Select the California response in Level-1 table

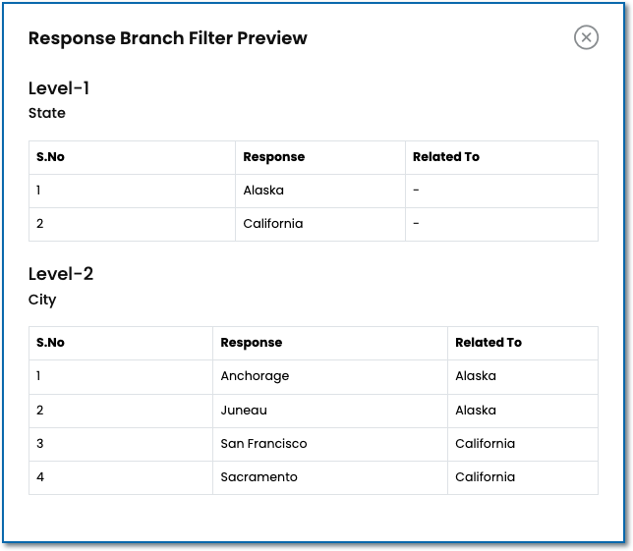click(273, 224)
